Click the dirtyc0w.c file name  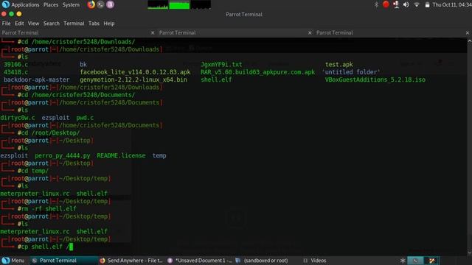point(18,118)
